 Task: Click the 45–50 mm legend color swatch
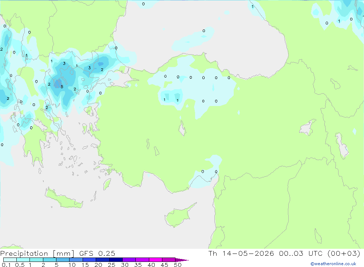tap(169, 260)
